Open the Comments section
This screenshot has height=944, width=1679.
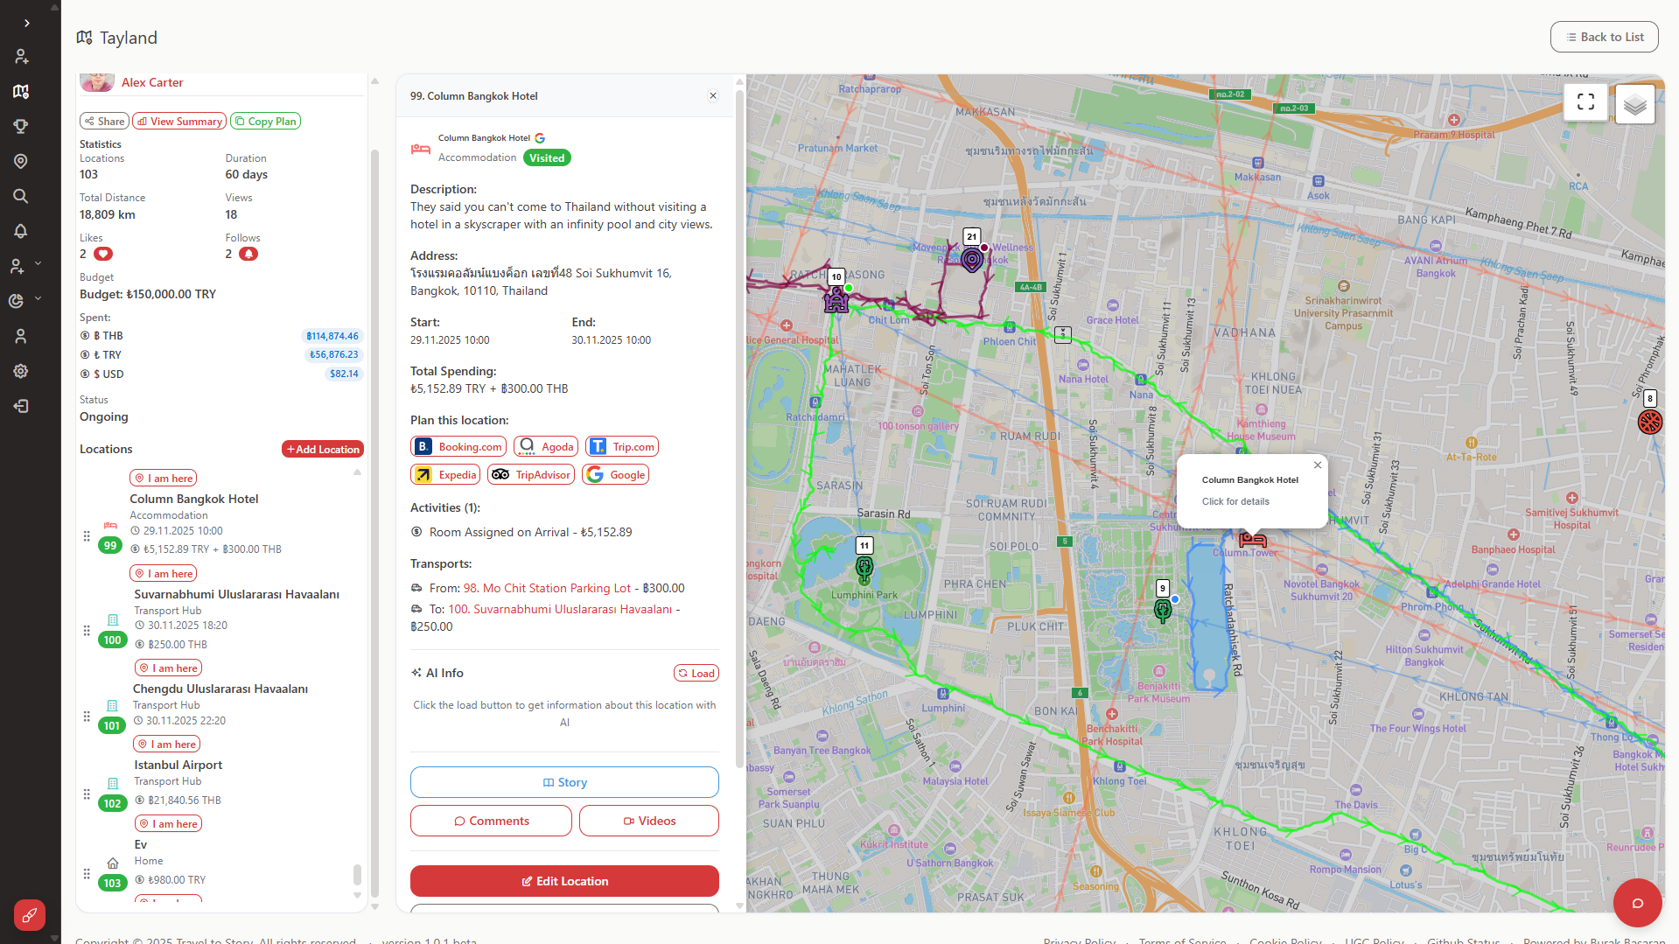tap(491, 821)
